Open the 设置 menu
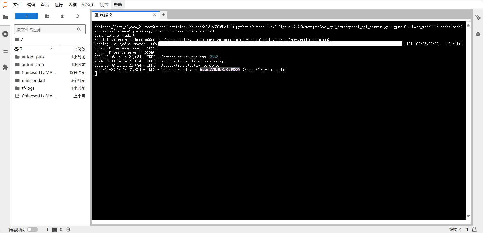 click(x=104, y=5)
